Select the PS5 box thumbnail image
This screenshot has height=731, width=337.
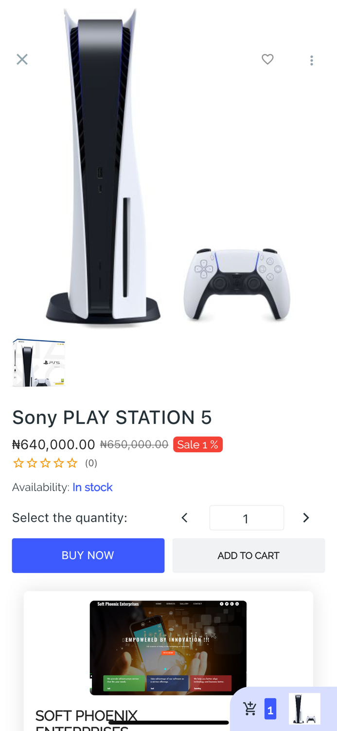tap(38, 362)
